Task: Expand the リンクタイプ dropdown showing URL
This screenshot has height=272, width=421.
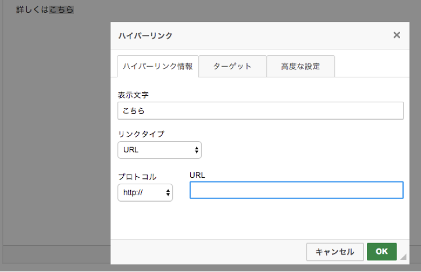Action: [159, 150]
